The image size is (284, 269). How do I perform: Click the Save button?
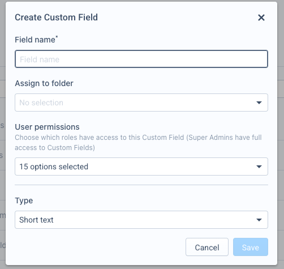[x=251, y=247]
